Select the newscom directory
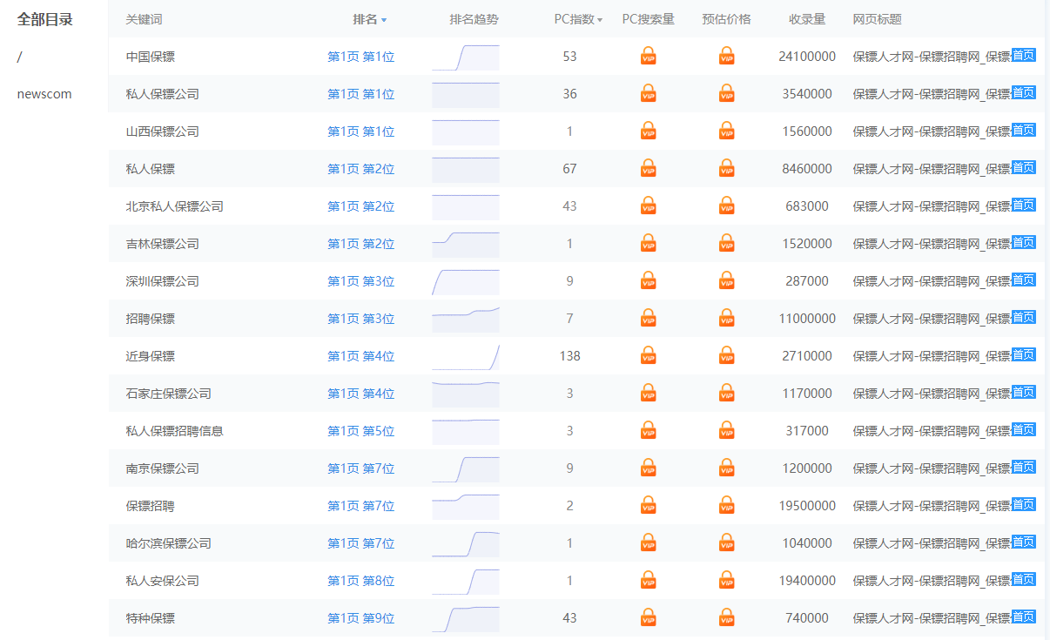The width and height of the screenshot is (1050, 640). (44, 94)
